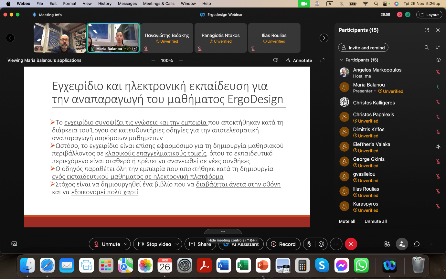Search participants with the magnifier icon

coord(427,48)
